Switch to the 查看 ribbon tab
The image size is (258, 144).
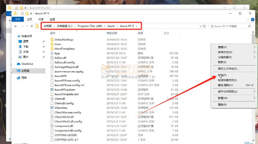pyautogui.click(x=52, y=20)
